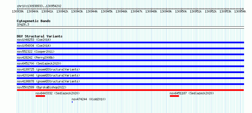252x113 pixels.
Task: Open the nsv428242 (Perry2008b) label
Action: (36, 57)
